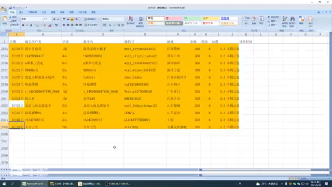Open Sort and Filter menu
Image resolution: width=332 pixels, height=187 pixels.
coord(285,22)
